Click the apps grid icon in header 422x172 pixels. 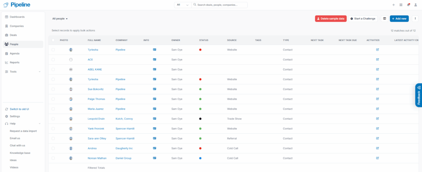401,5
